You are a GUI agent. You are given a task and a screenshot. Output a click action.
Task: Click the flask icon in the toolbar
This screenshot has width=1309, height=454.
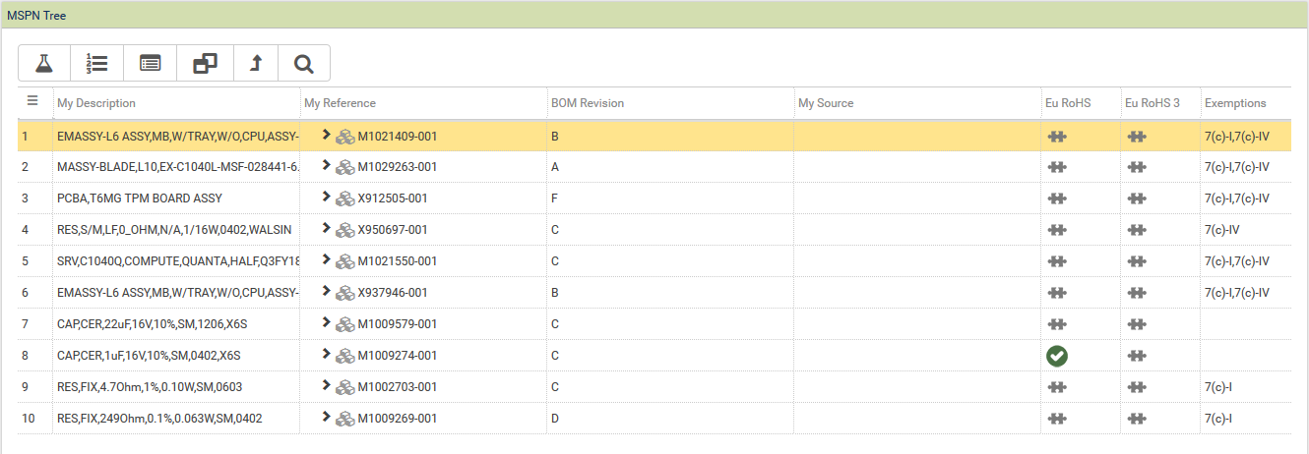43,64
